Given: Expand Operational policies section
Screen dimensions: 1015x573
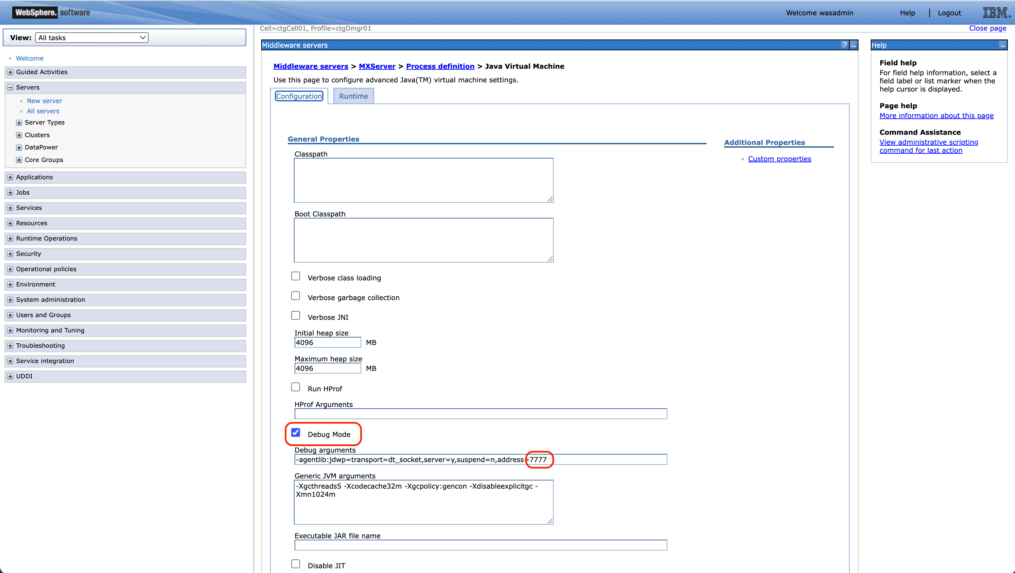Looking at the screenshot, I should (x=10, y=269).
